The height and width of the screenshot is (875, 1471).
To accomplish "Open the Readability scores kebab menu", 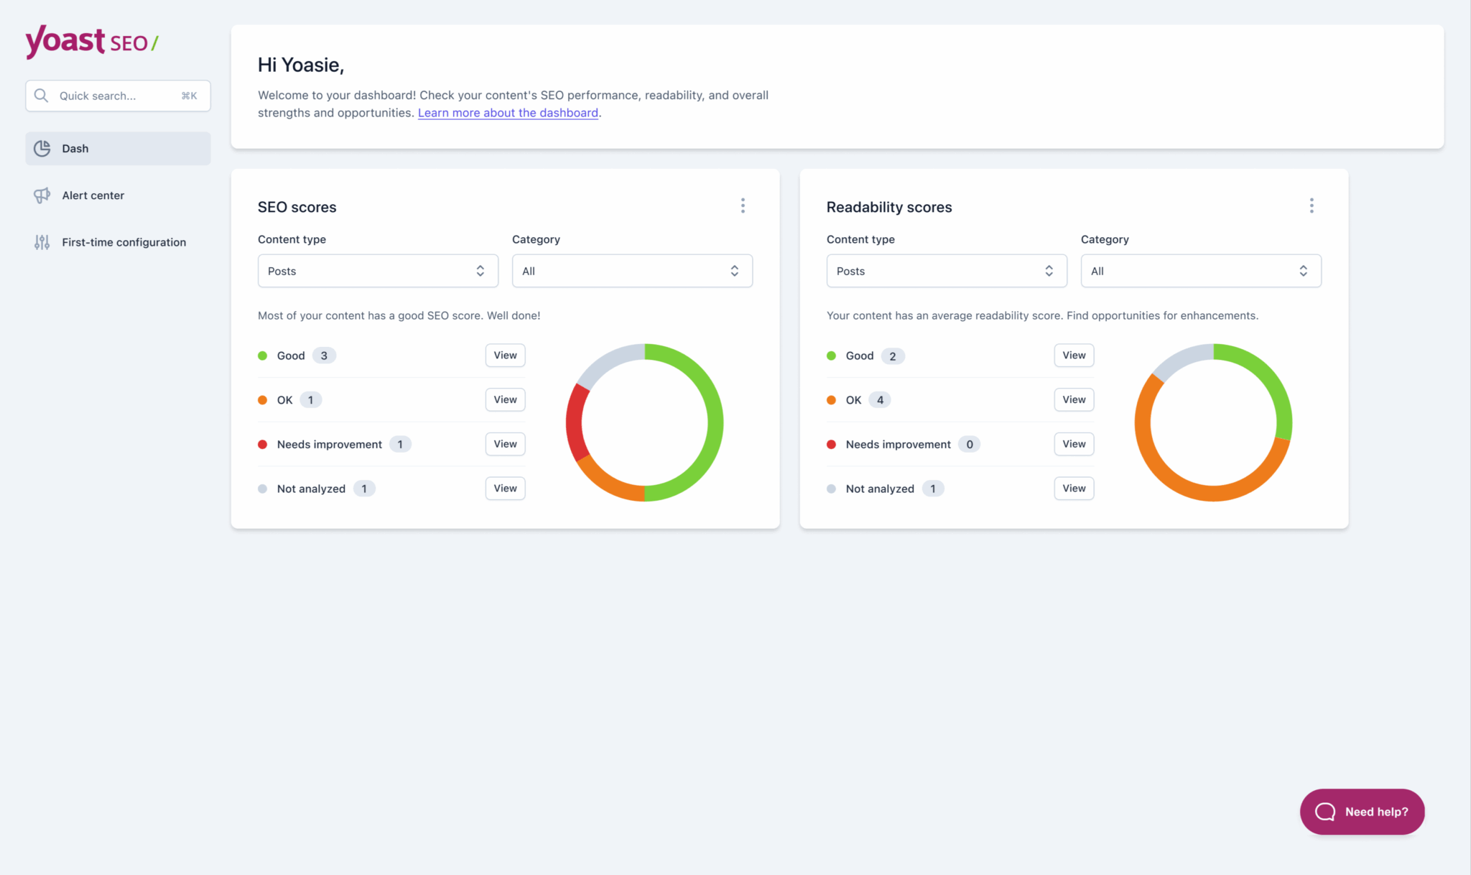I will 1312,205.
